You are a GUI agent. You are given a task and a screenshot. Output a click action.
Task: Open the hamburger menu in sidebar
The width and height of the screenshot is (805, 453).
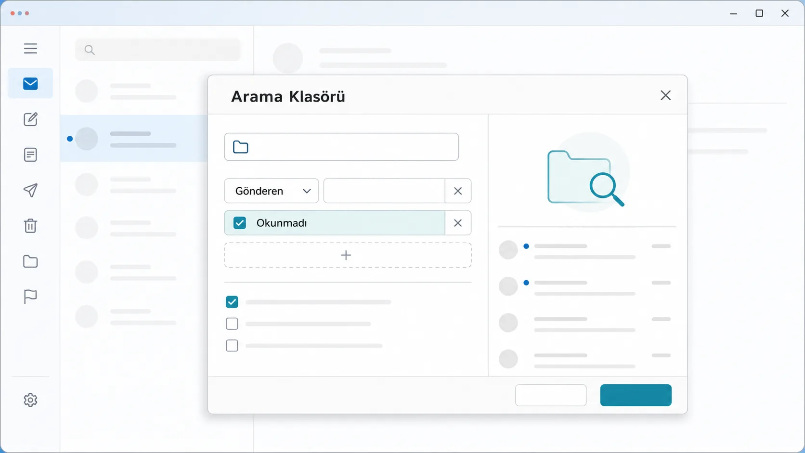coord(30,49)
